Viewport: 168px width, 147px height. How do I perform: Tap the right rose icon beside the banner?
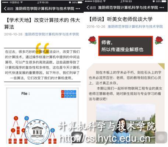click(159, 40)
